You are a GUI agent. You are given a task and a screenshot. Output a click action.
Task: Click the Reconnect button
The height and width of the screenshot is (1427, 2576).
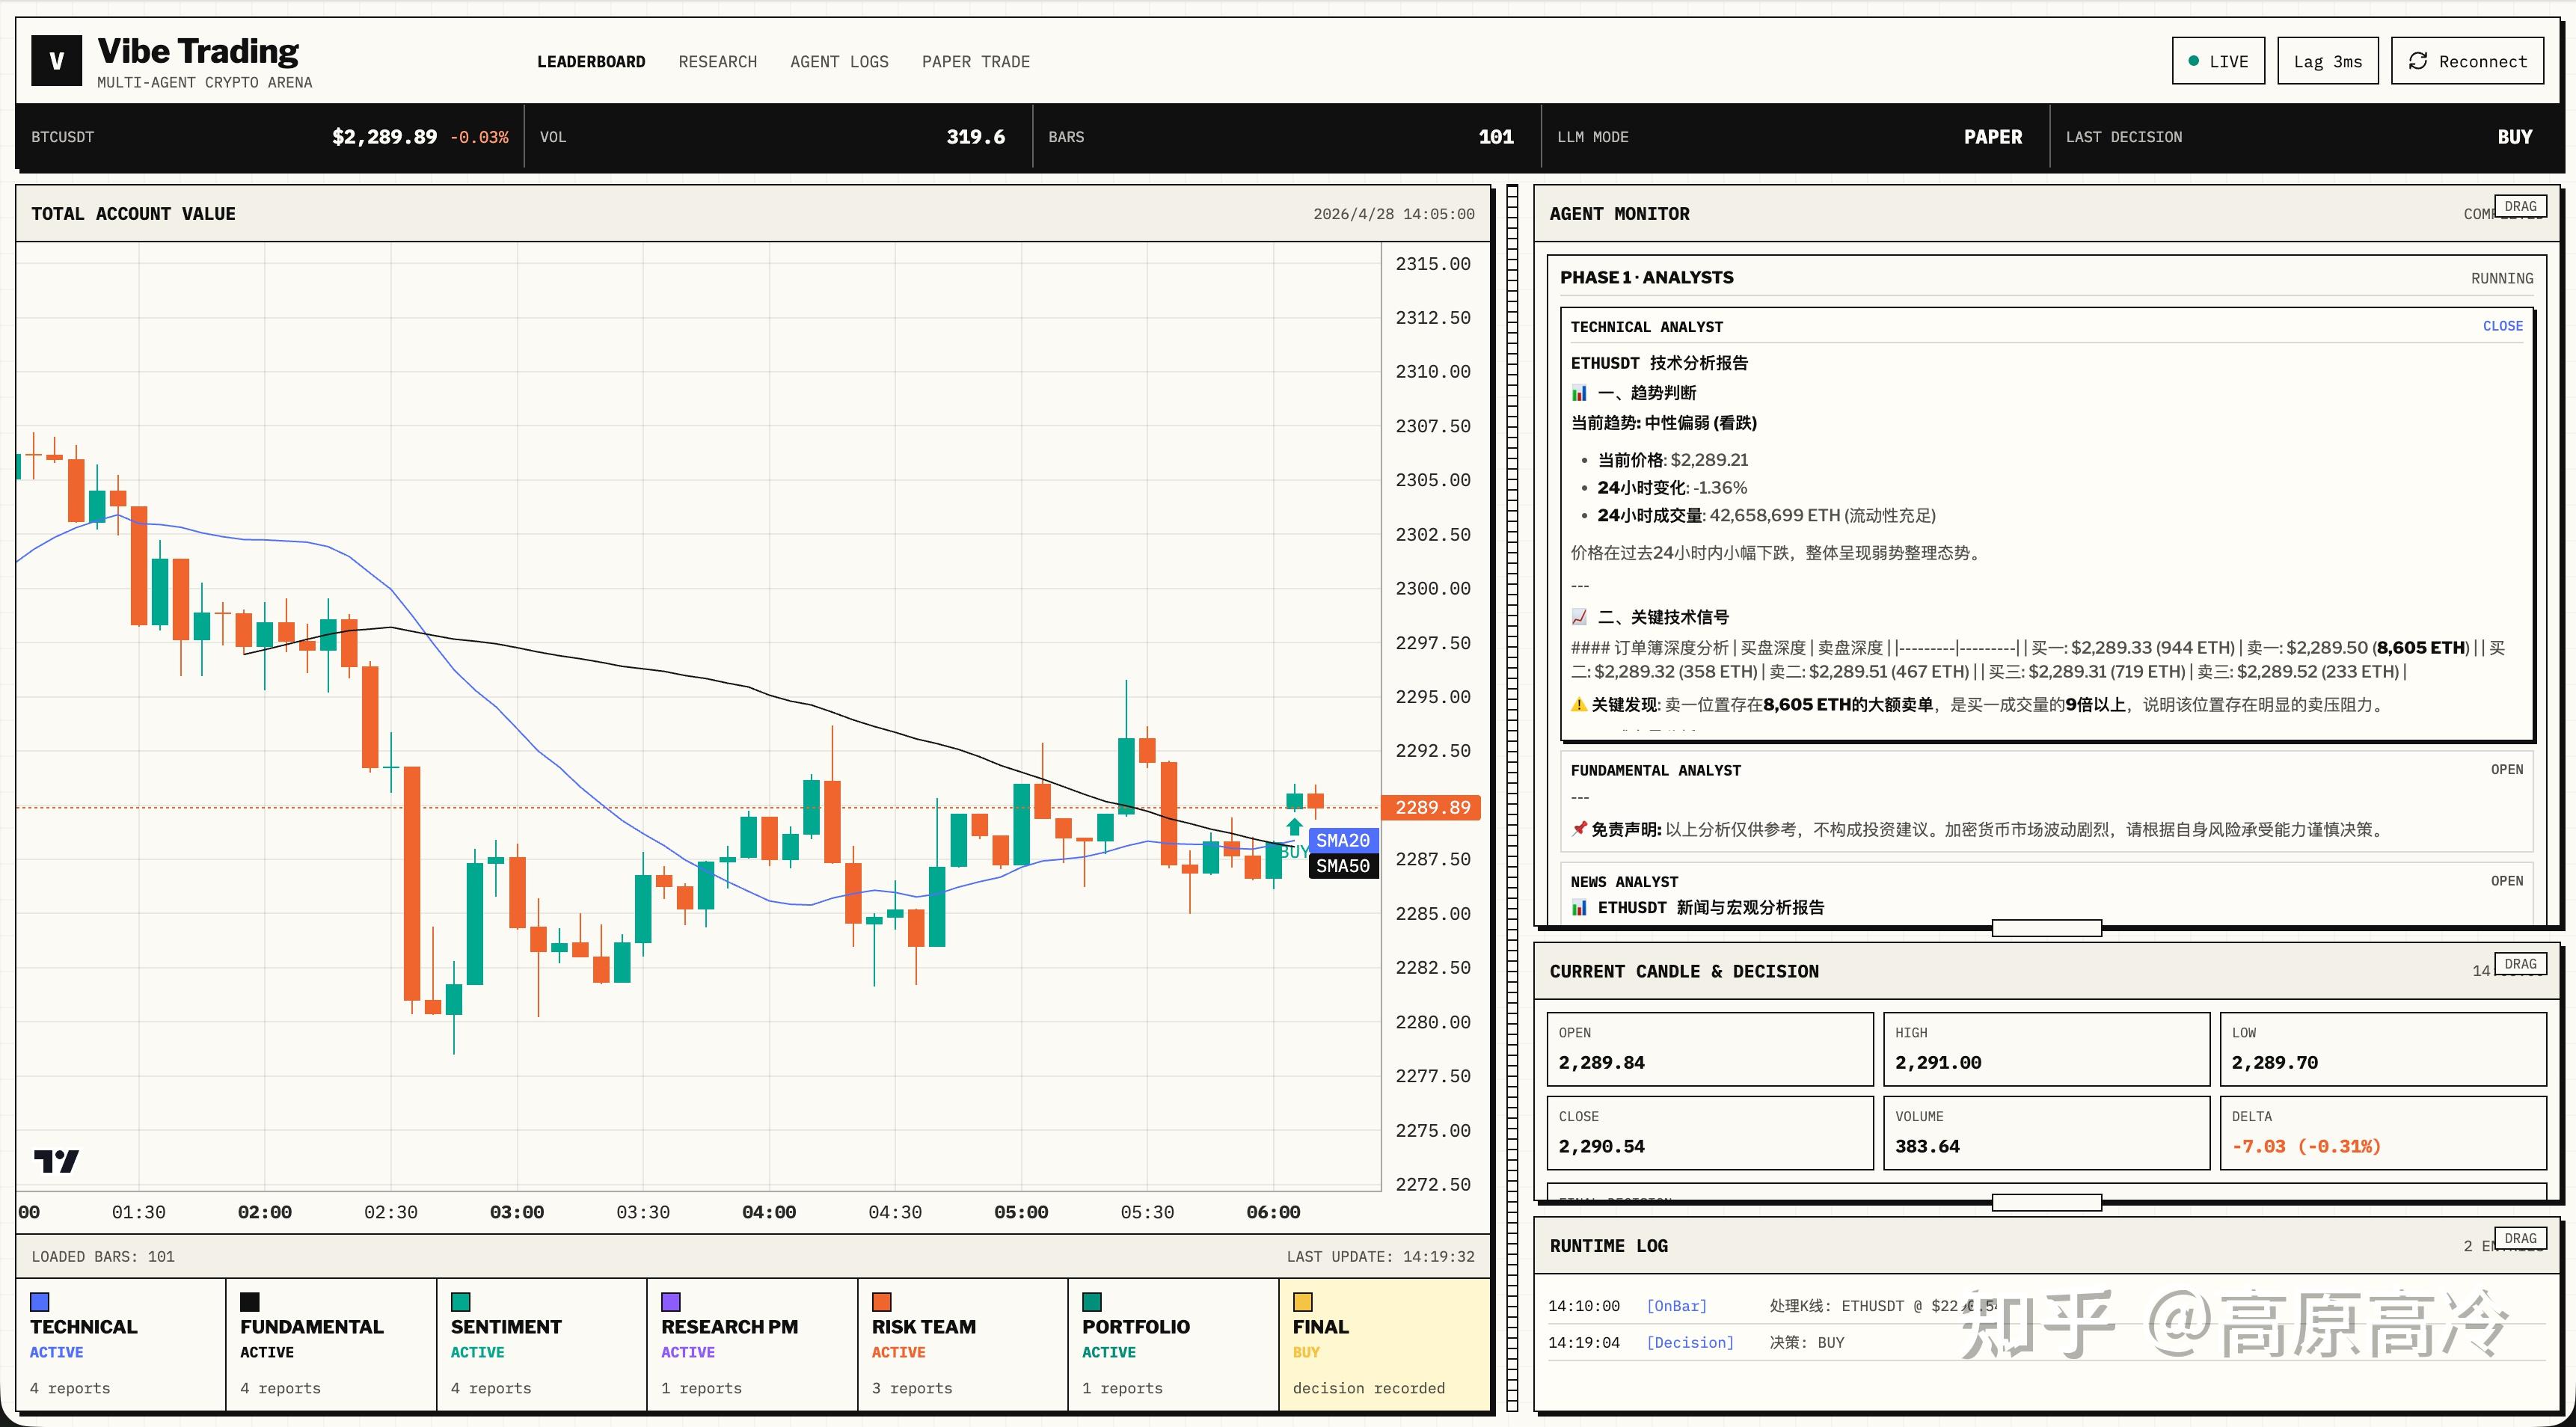[x=2467, y=61]
